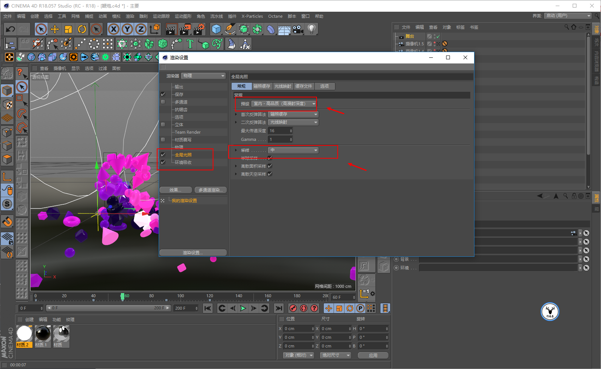
Task: Disable the 全局光照 checkbox
Action: [163, 155]
